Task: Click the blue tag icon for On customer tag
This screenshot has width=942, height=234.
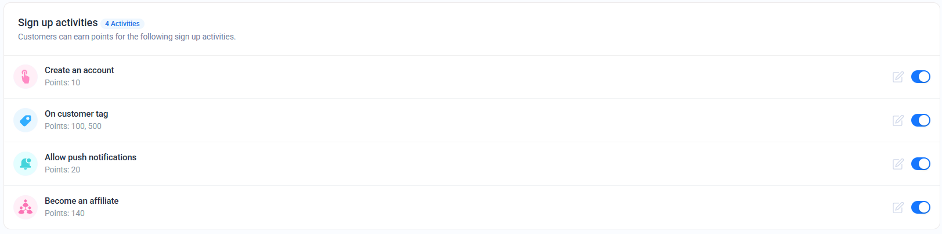Action: coord(26,120)
